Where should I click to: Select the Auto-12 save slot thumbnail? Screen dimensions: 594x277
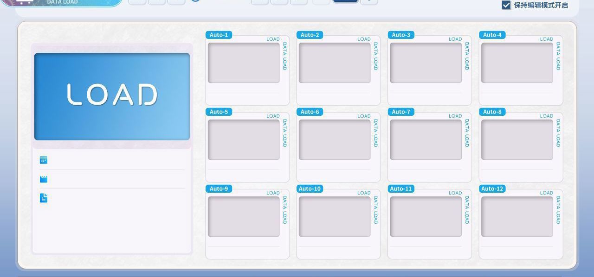(x=517, y=217)
